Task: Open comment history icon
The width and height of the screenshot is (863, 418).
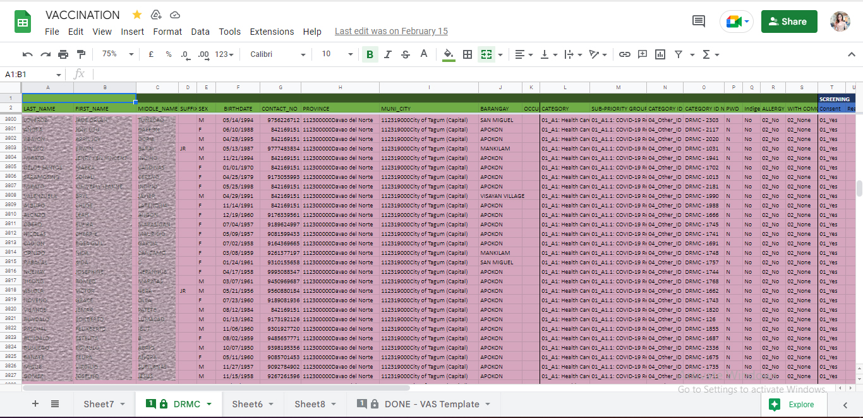Action: coord(699,22)
